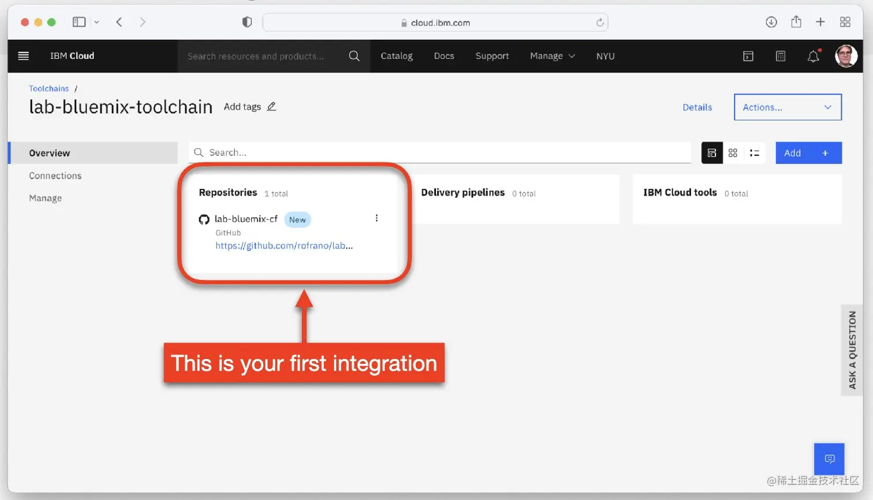Open the lab-bluemix-cf overflow menu
Screen dimensions: 873x500
tap(376, 218)
